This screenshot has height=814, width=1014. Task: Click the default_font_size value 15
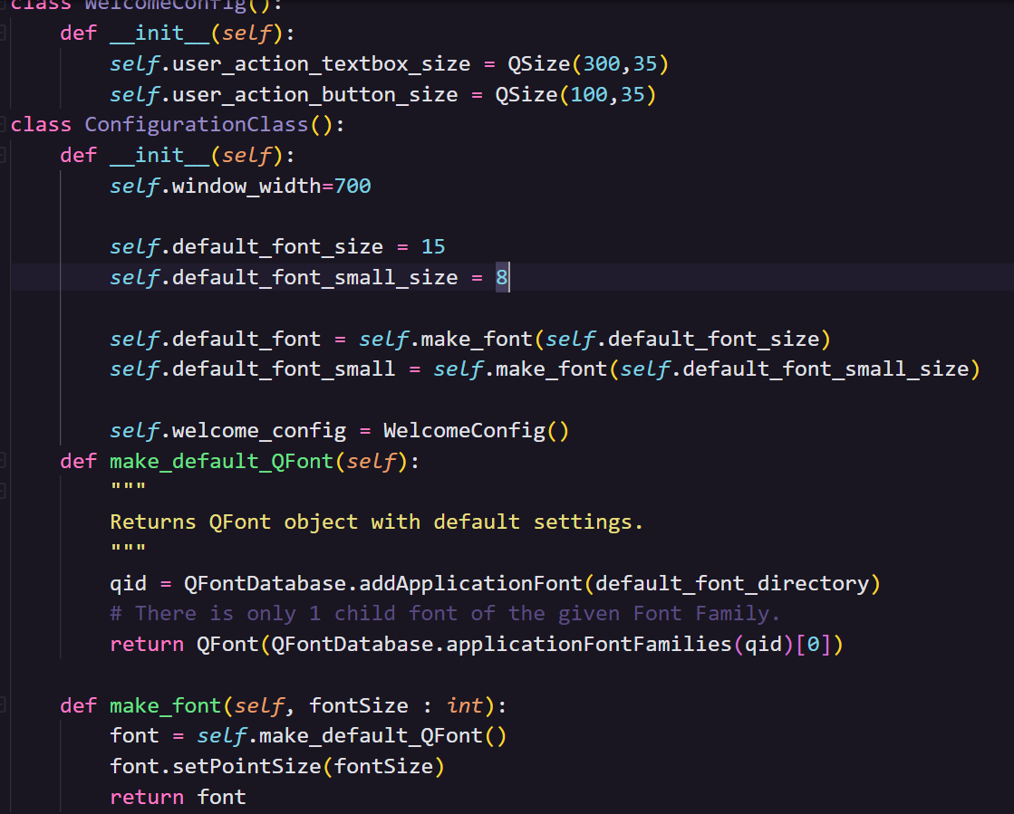pyautogui.click(x=432, y=246)
